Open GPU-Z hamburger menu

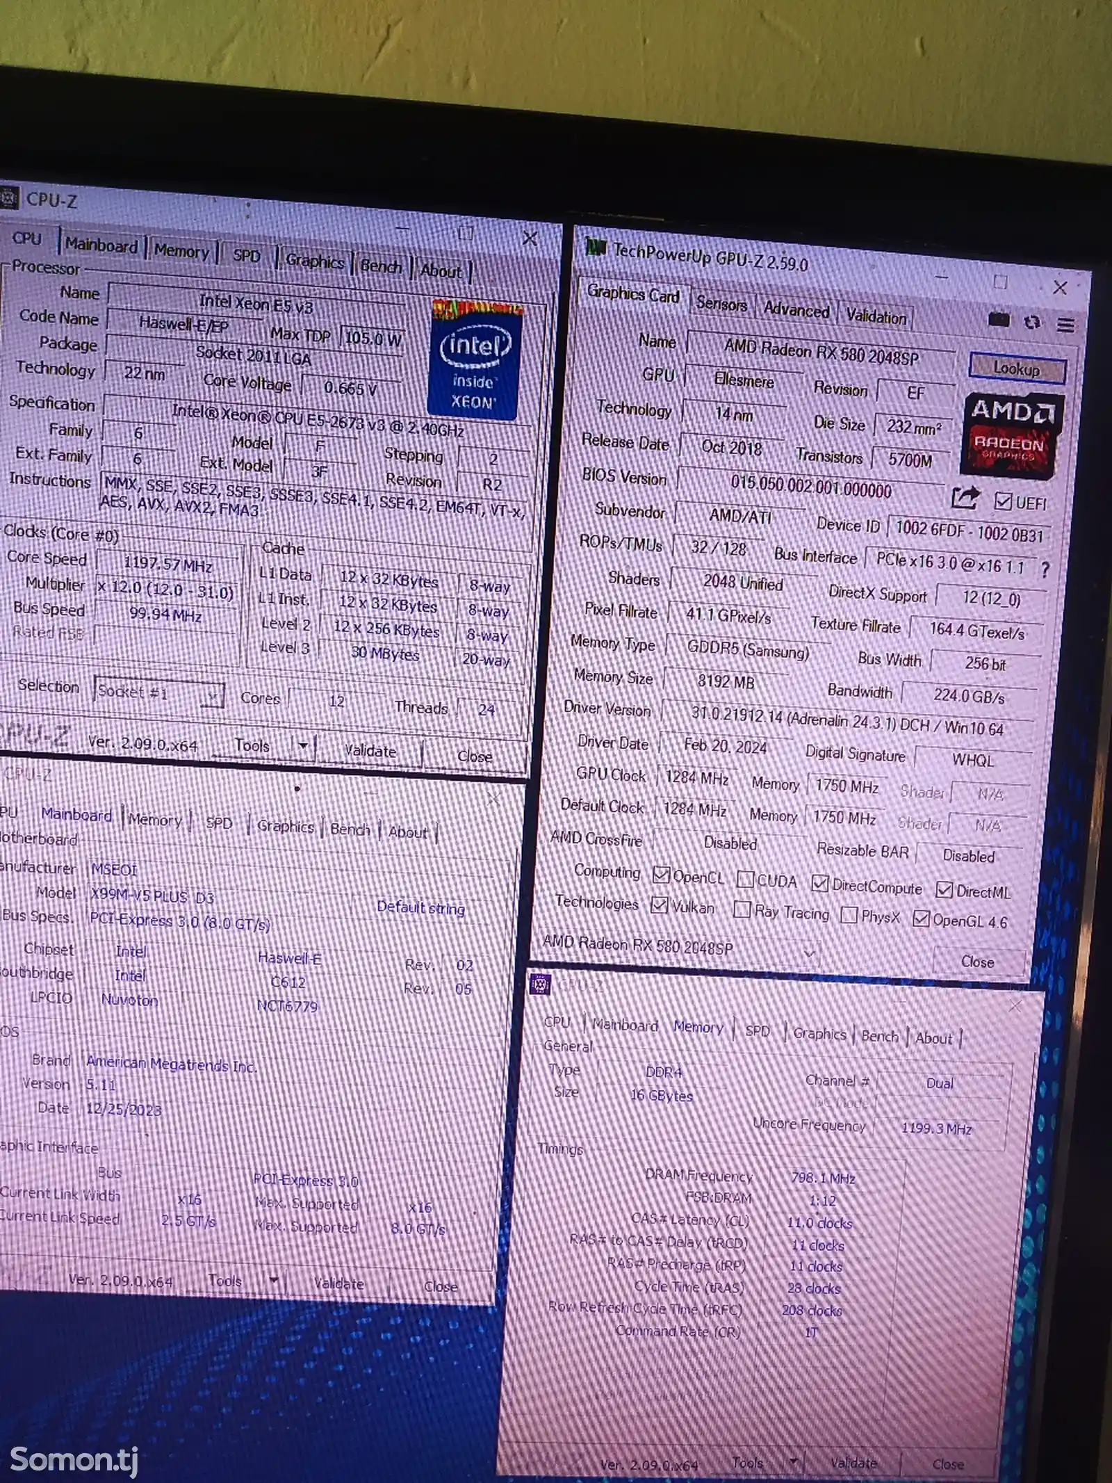coord(1065,325)
